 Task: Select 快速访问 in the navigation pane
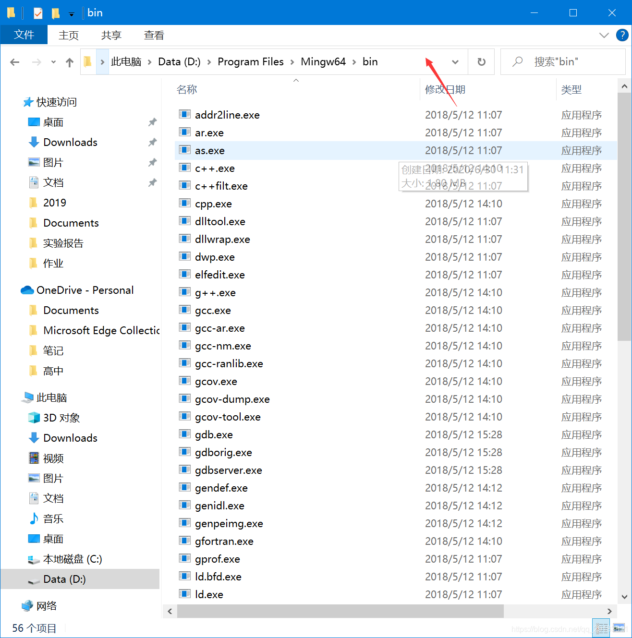pos(56,102)
